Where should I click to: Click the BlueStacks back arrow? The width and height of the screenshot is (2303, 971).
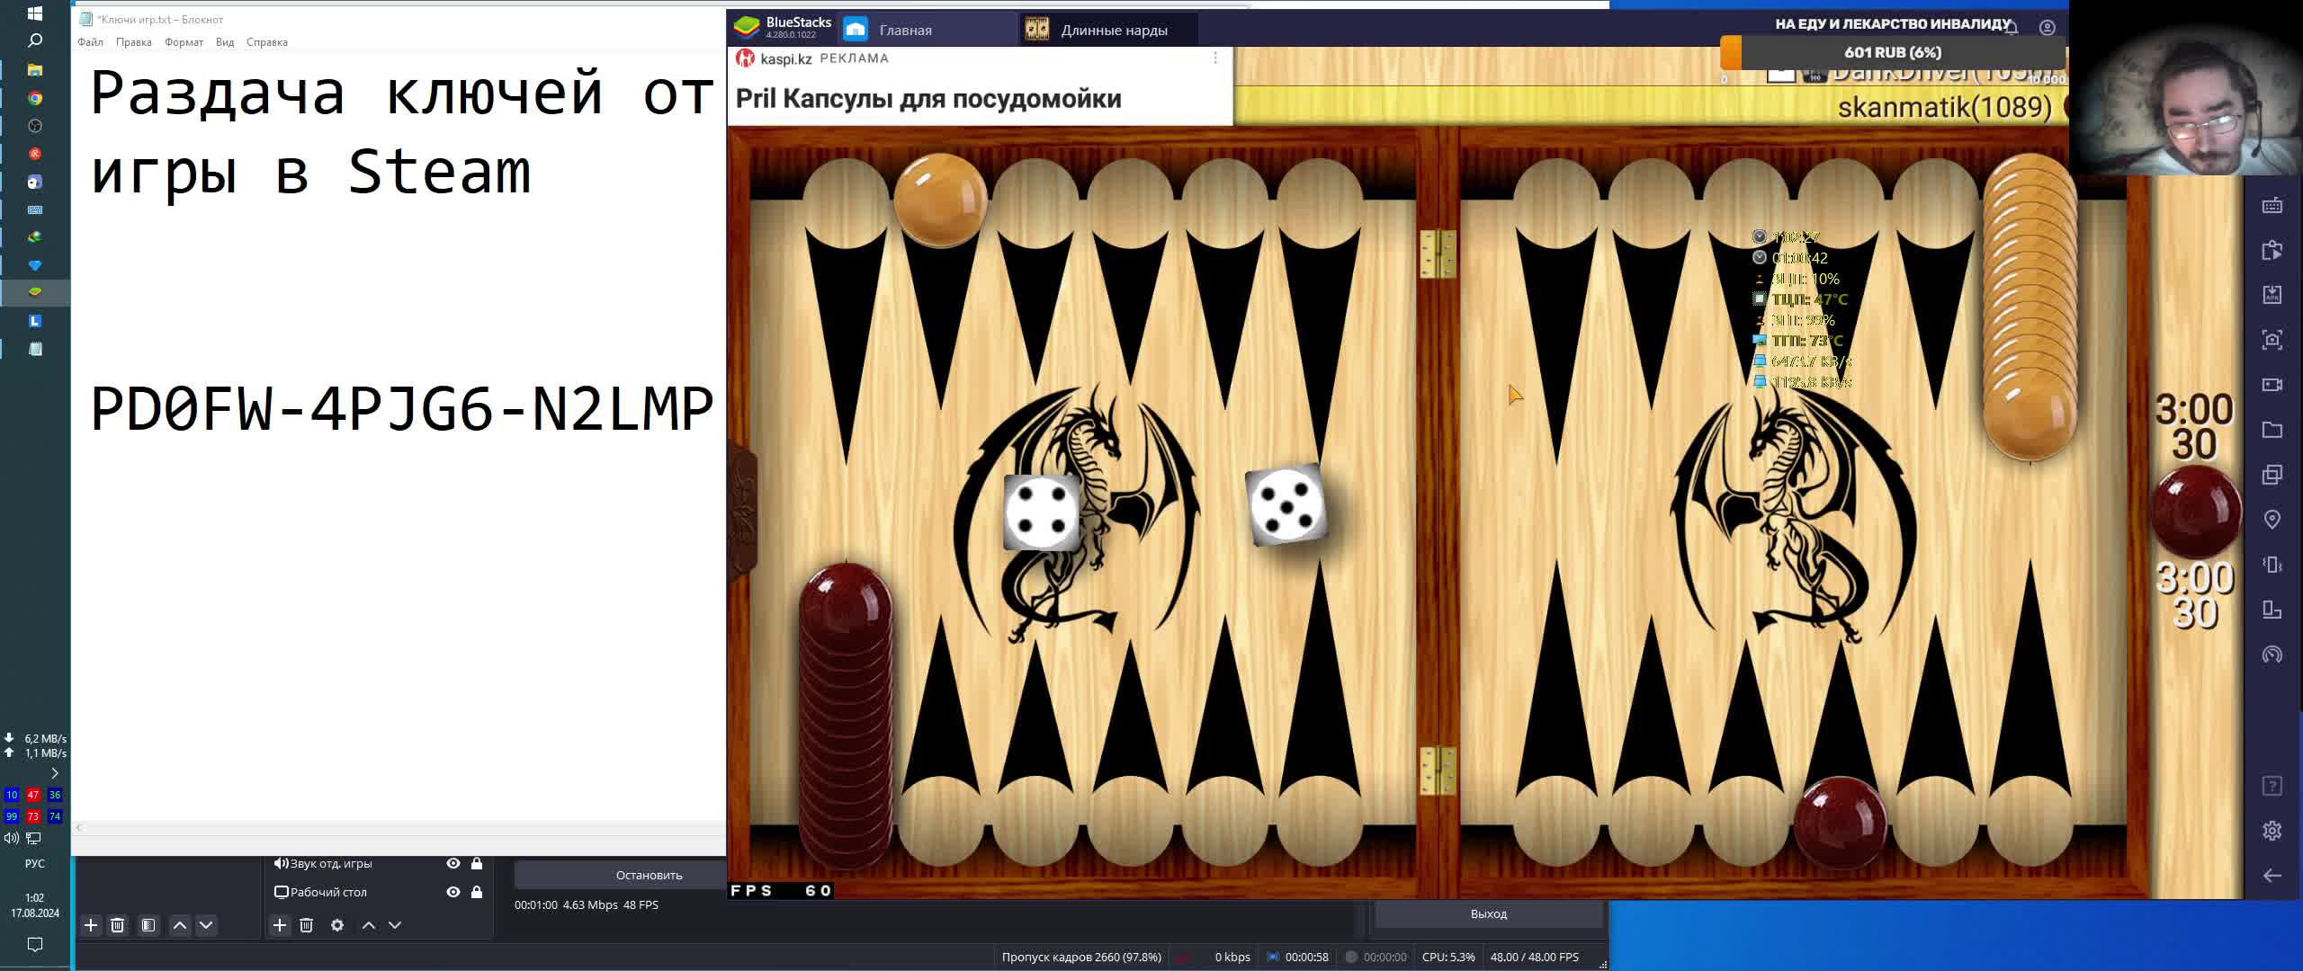click(x=2272, y=876)
